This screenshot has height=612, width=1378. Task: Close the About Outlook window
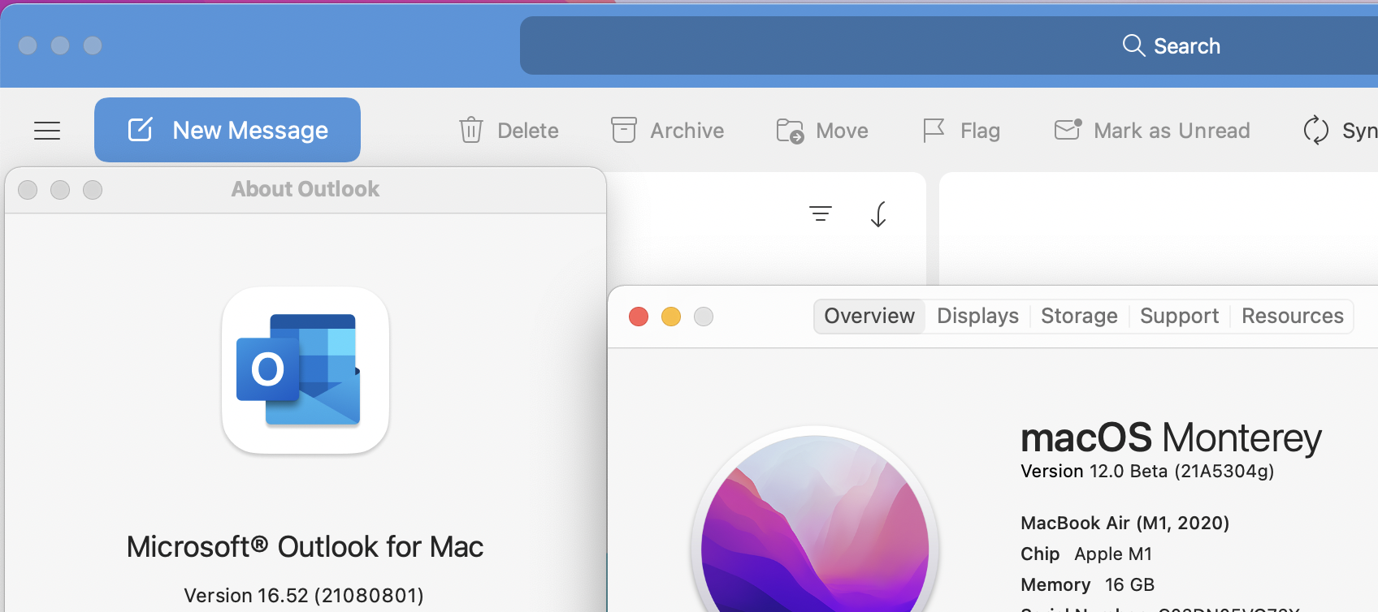click(28, 190)
